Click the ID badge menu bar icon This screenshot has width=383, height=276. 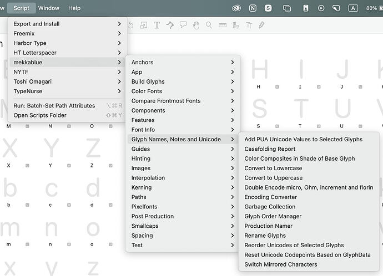pos(306,8)
